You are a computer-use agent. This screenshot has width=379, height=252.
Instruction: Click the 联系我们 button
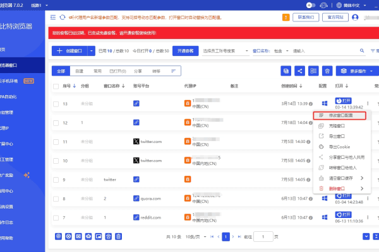(306, 18)
